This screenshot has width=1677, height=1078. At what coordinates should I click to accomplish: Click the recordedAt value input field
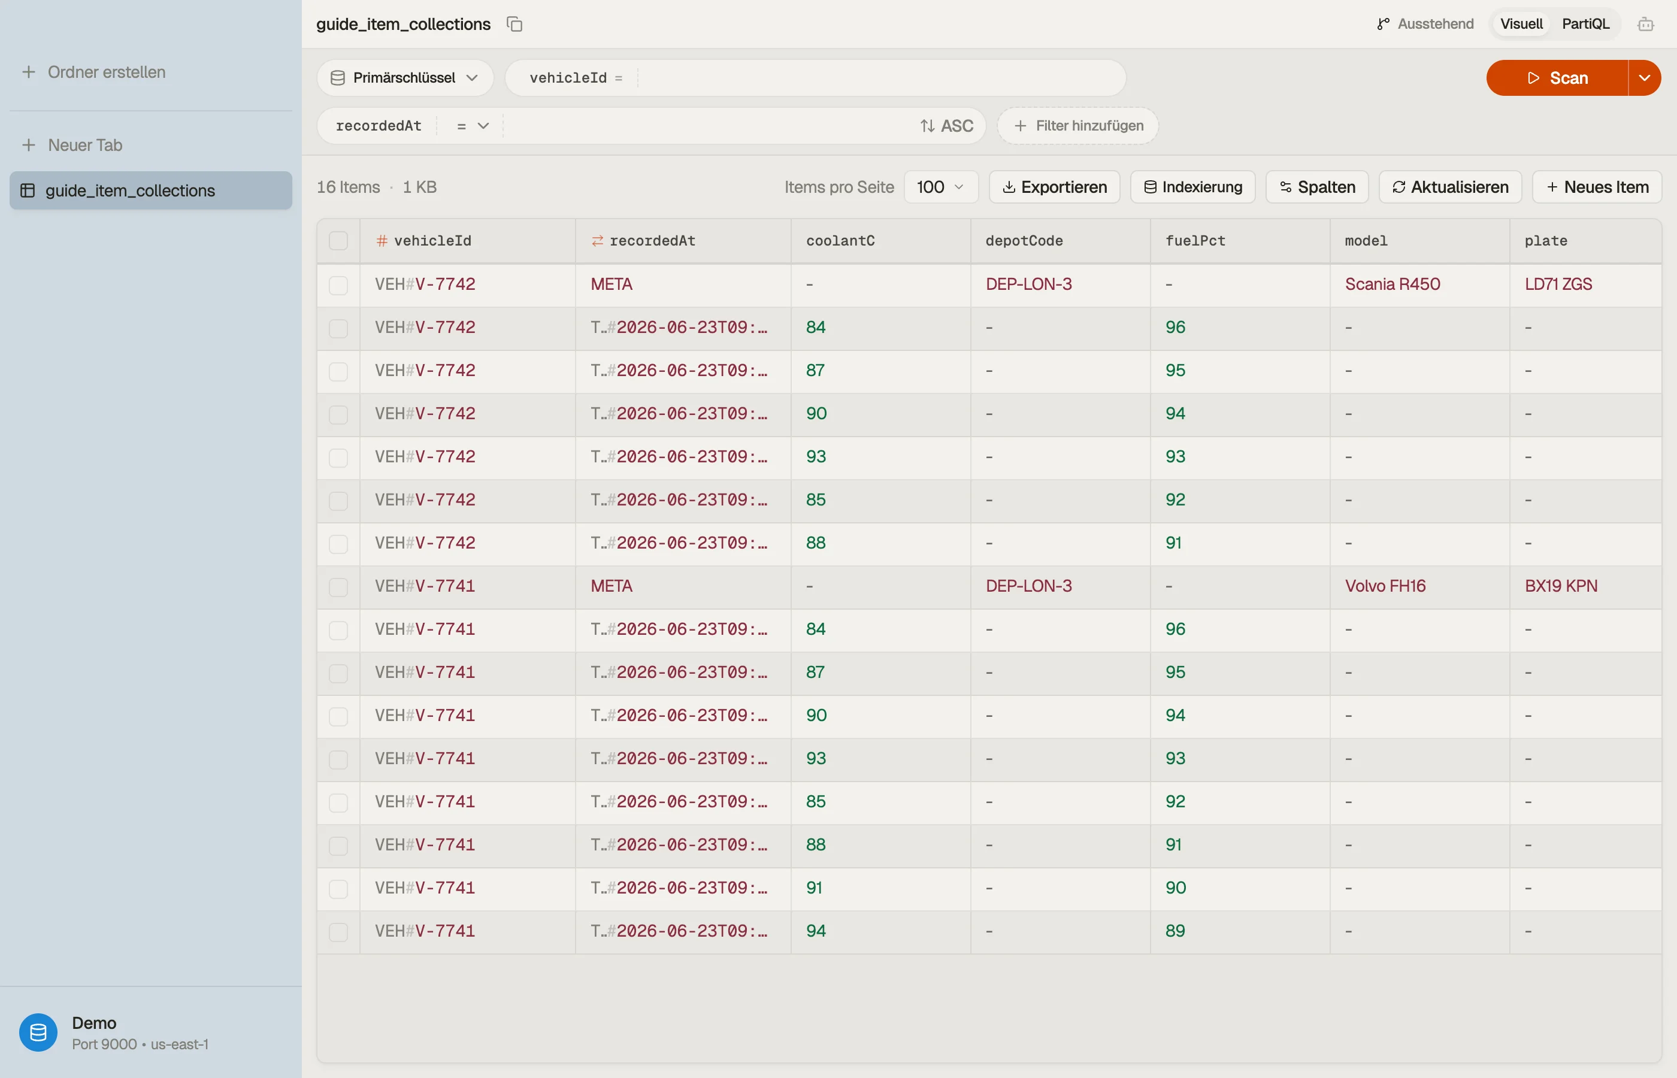point(707,126)
